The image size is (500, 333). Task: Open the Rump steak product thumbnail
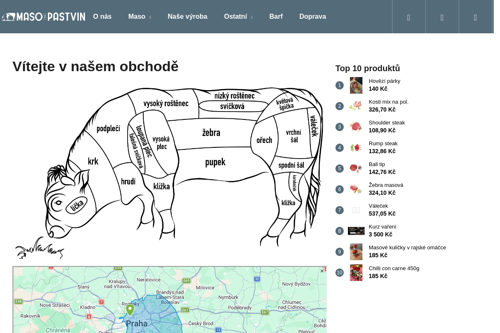click(356, 148)
